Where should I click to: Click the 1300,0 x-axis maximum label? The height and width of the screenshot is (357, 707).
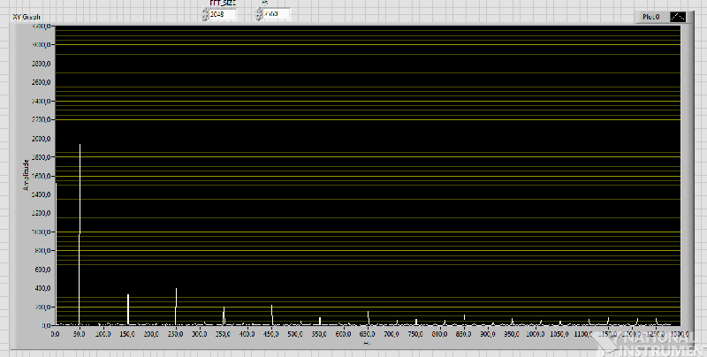point(684,334)
